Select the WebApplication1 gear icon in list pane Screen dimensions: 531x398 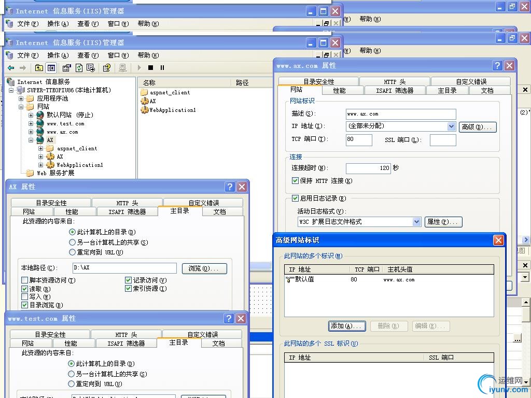coord(145,110)
